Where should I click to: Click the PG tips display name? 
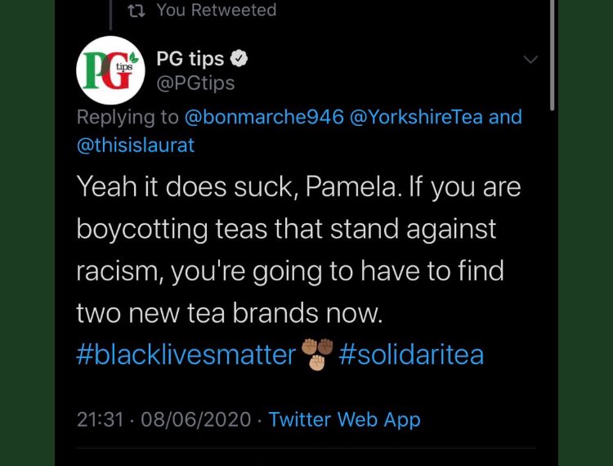pos(190,59)
